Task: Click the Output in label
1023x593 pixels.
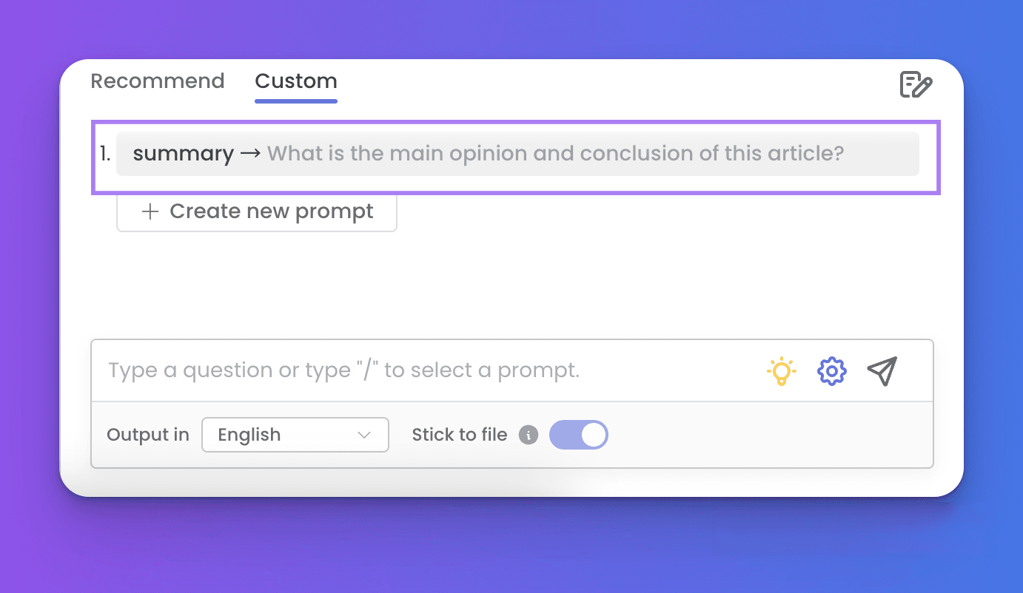Action: [x=148, y=435]
